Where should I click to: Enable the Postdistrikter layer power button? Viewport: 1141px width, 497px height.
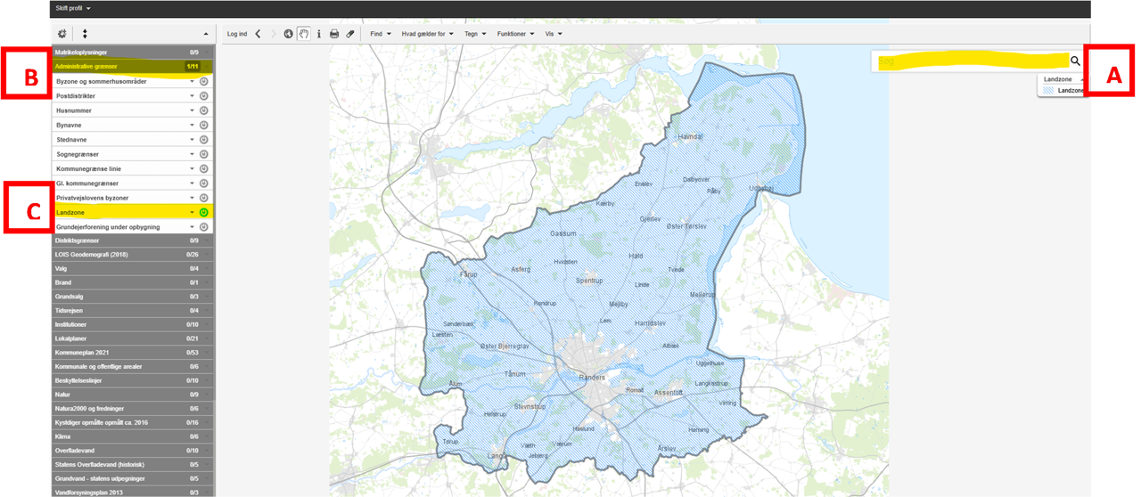pyautogui.click(x=203, y=96)
